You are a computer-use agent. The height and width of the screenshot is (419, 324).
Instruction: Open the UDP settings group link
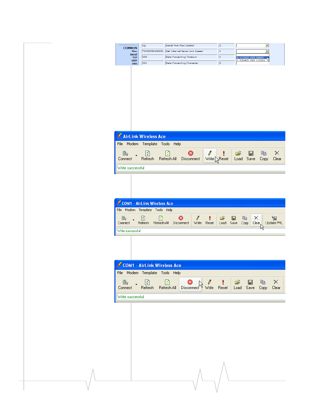(134, 60)
